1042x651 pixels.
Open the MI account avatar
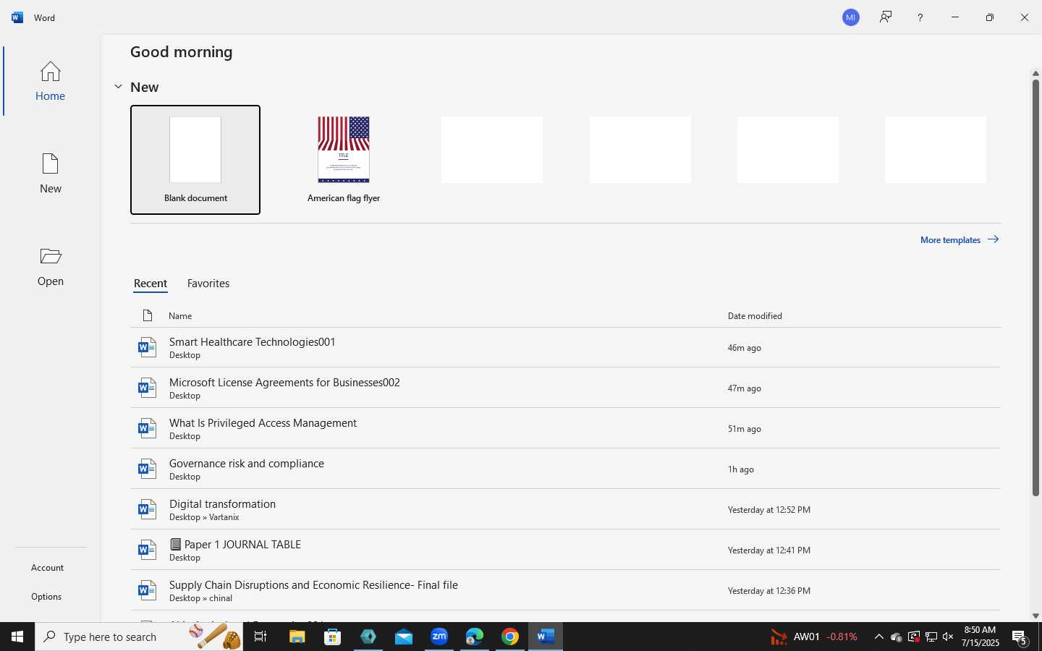(851, 17)
